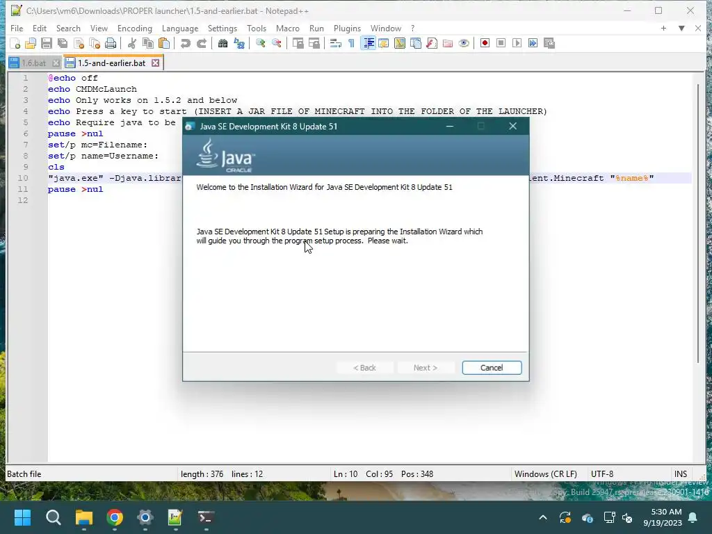Viewport: 712px width, 534px height.
Task: Start macro recording with red dot
Action: click(x=485, y=43)
